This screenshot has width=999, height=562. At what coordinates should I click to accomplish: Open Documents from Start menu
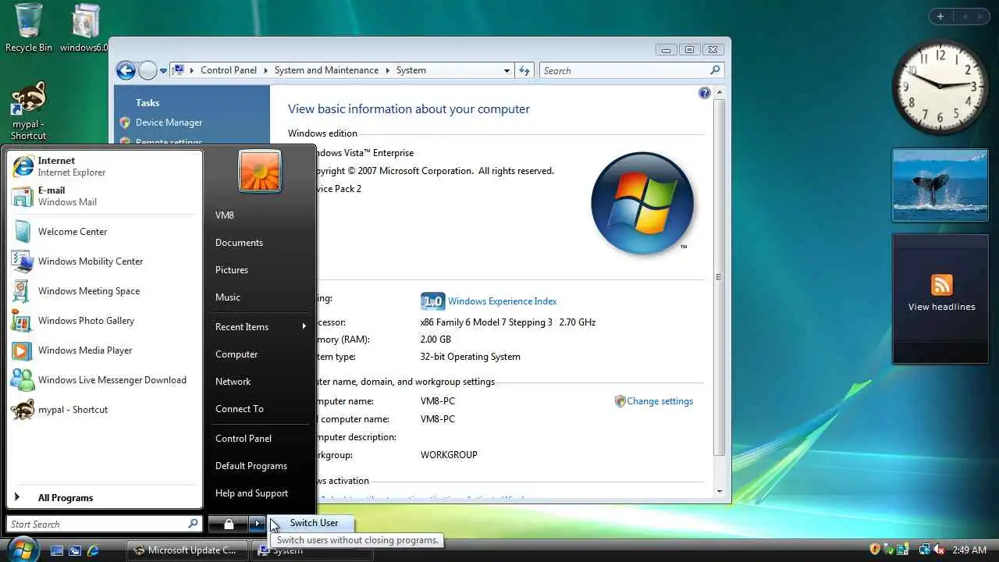click(x=239, y=243)
